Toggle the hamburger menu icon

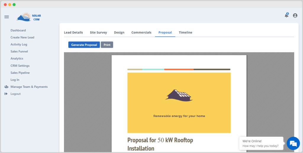point(7,17)
